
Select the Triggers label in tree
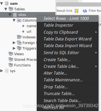point(29,48)
